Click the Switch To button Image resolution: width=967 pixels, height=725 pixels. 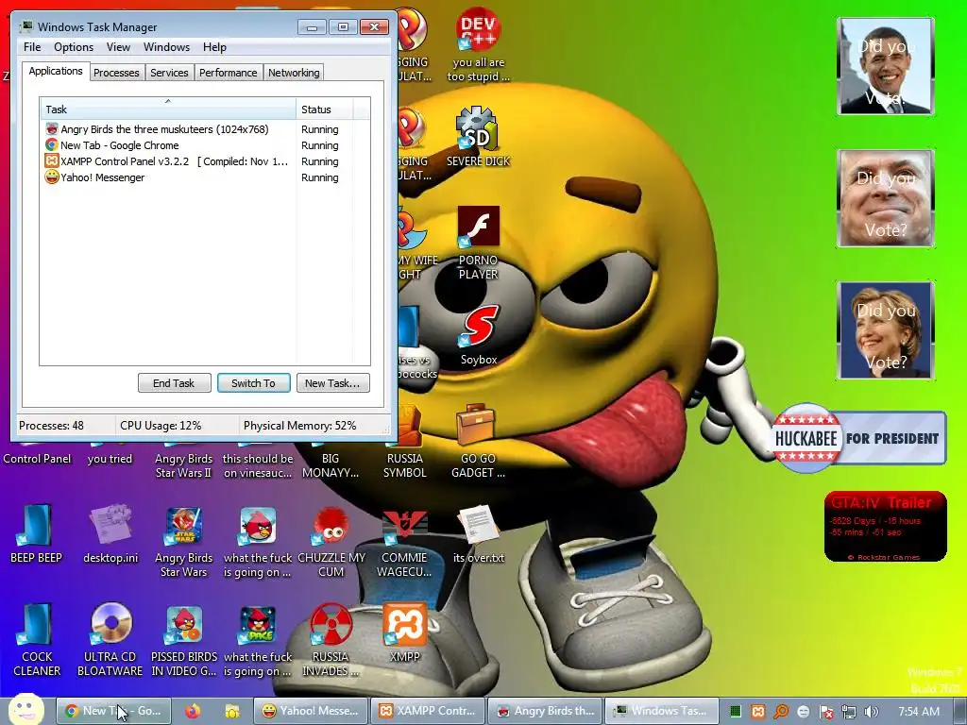click(x=253, y=383)
